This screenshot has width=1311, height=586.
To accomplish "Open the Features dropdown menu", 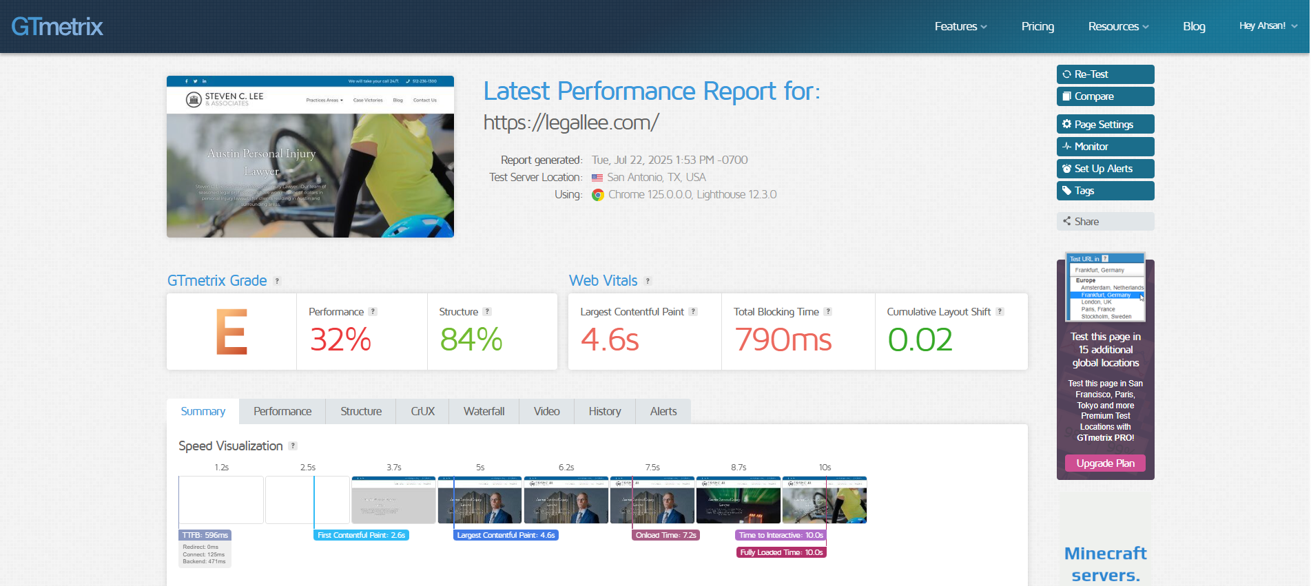I will (961, 26).
